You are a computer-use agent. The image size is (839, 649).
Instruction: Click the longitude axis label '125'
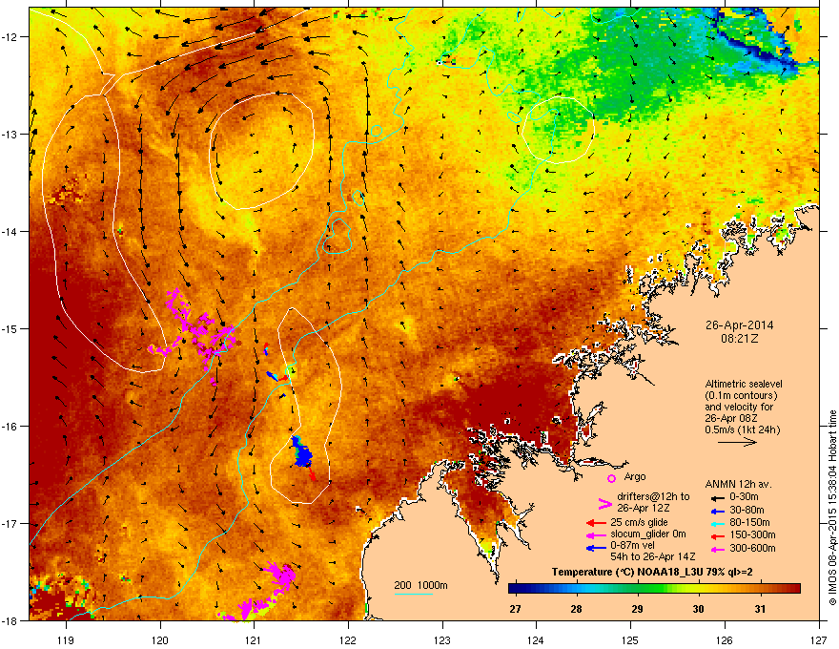(631, 639)
